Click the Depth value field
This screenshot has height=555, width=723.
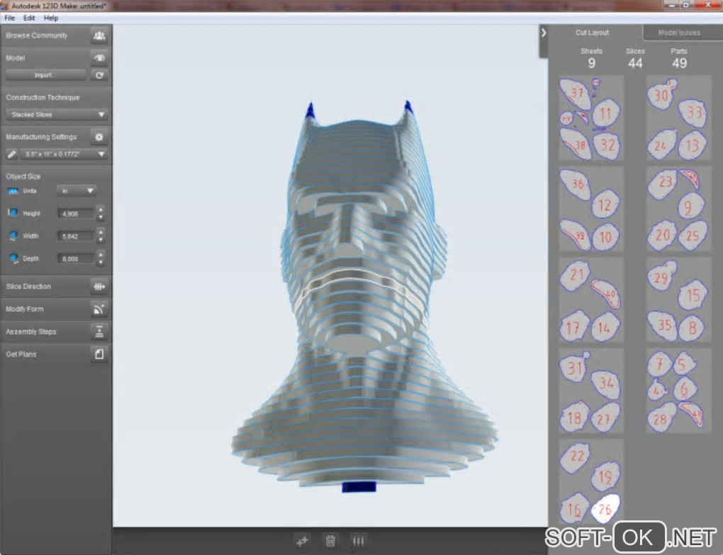pyautogui.click(x=76, y=258)
